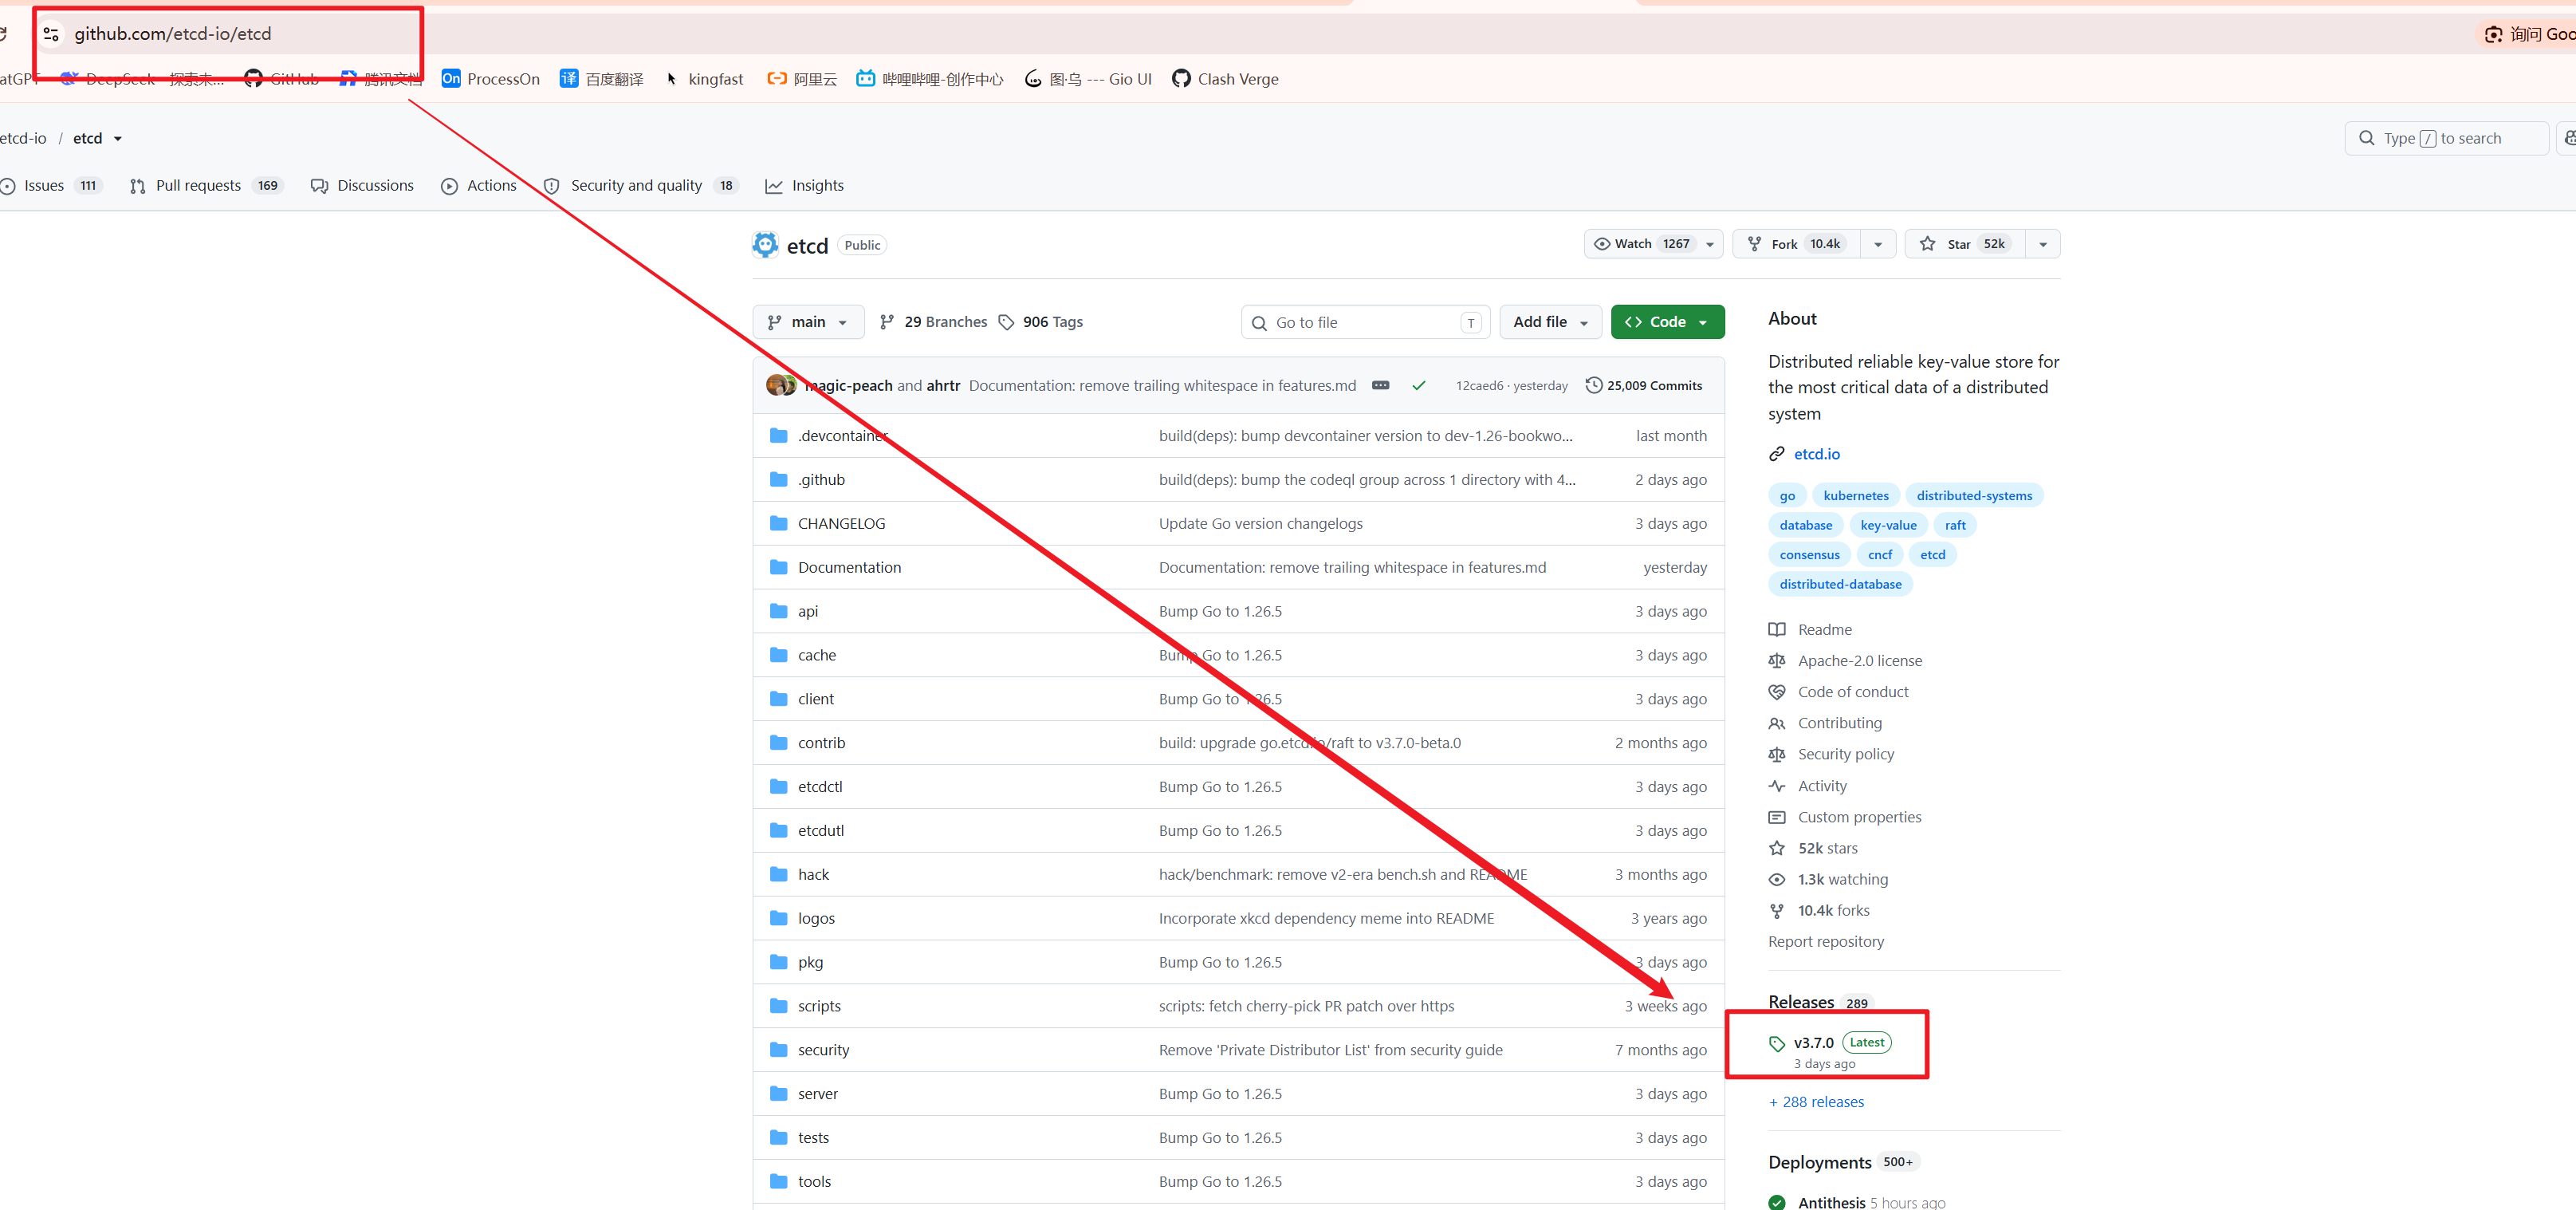Screen dimensions: 2576x1210
Task: Click the Ask Google lens button
Action: pos(2529,34)
